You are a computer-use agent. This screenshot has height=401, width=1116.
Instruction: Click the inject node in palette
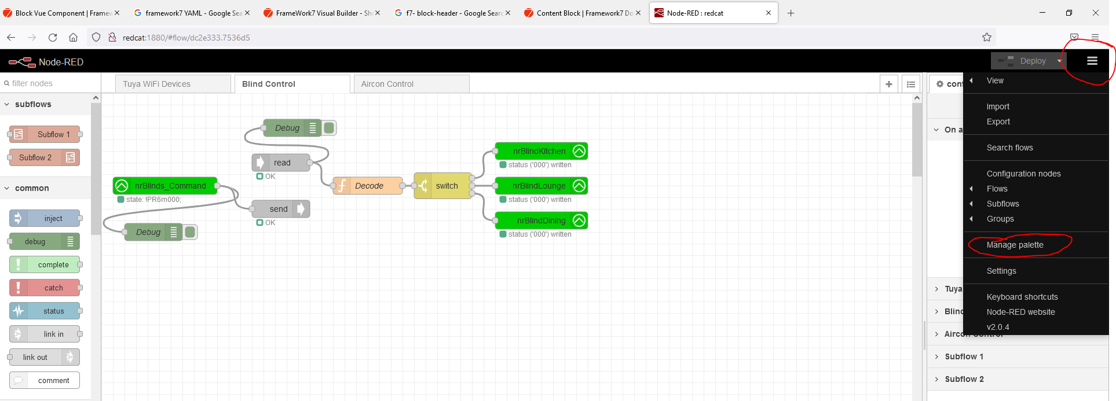[x=45, y=218]
